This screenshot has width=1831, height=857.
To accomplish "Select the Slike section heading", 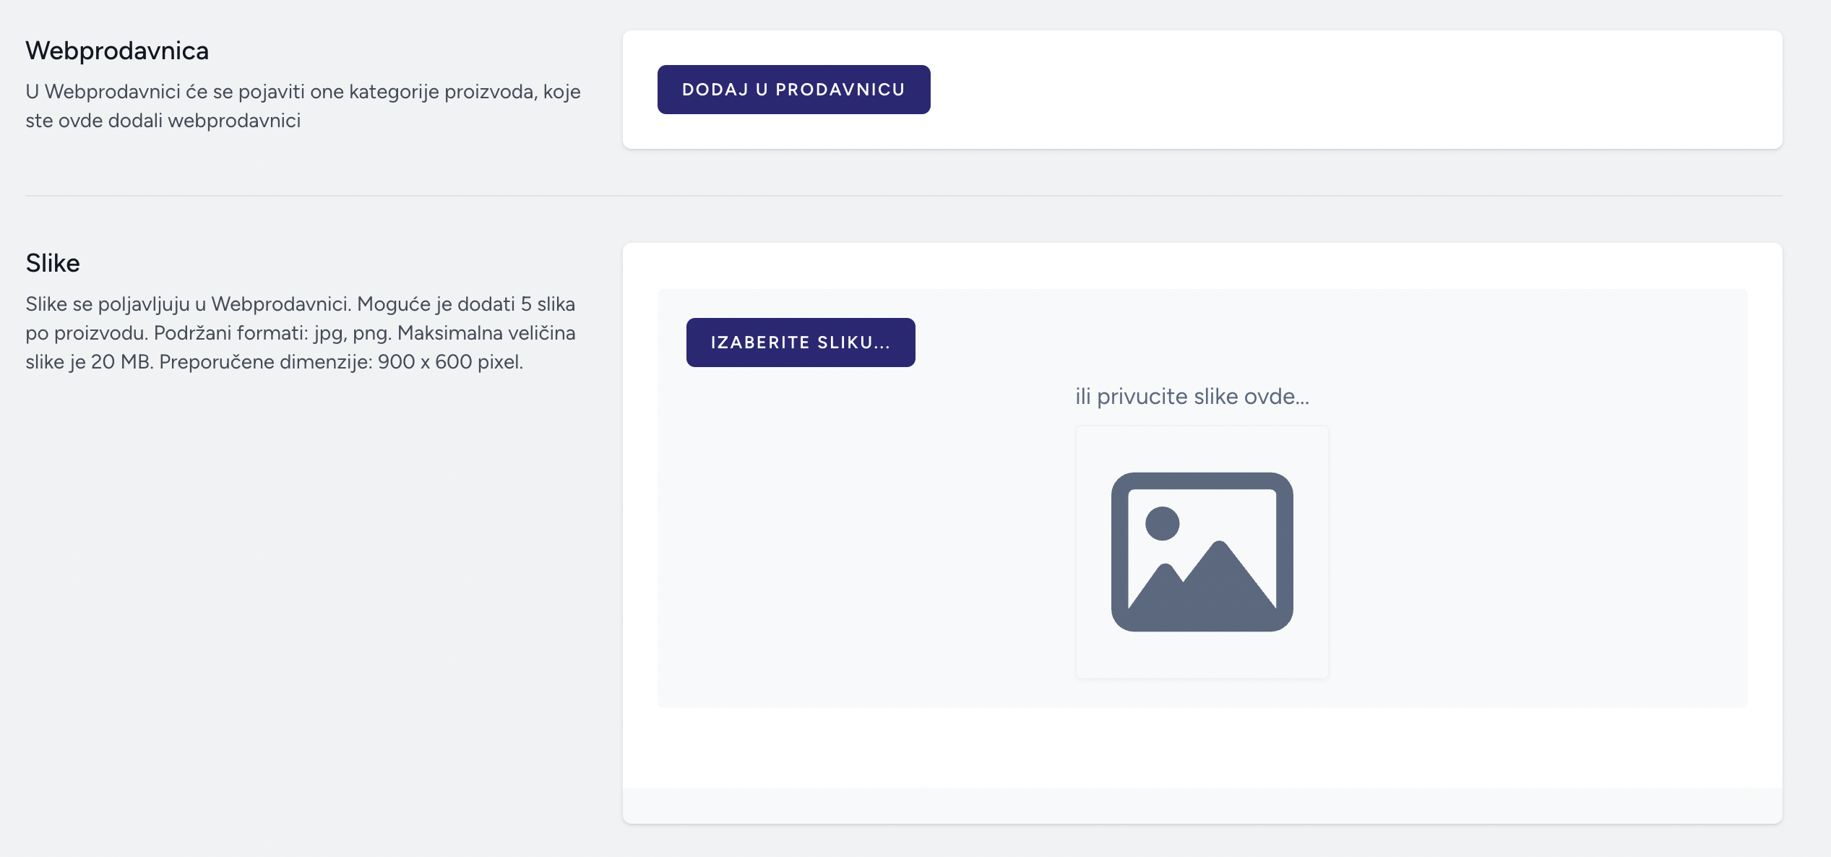I will tap(53, 263).
